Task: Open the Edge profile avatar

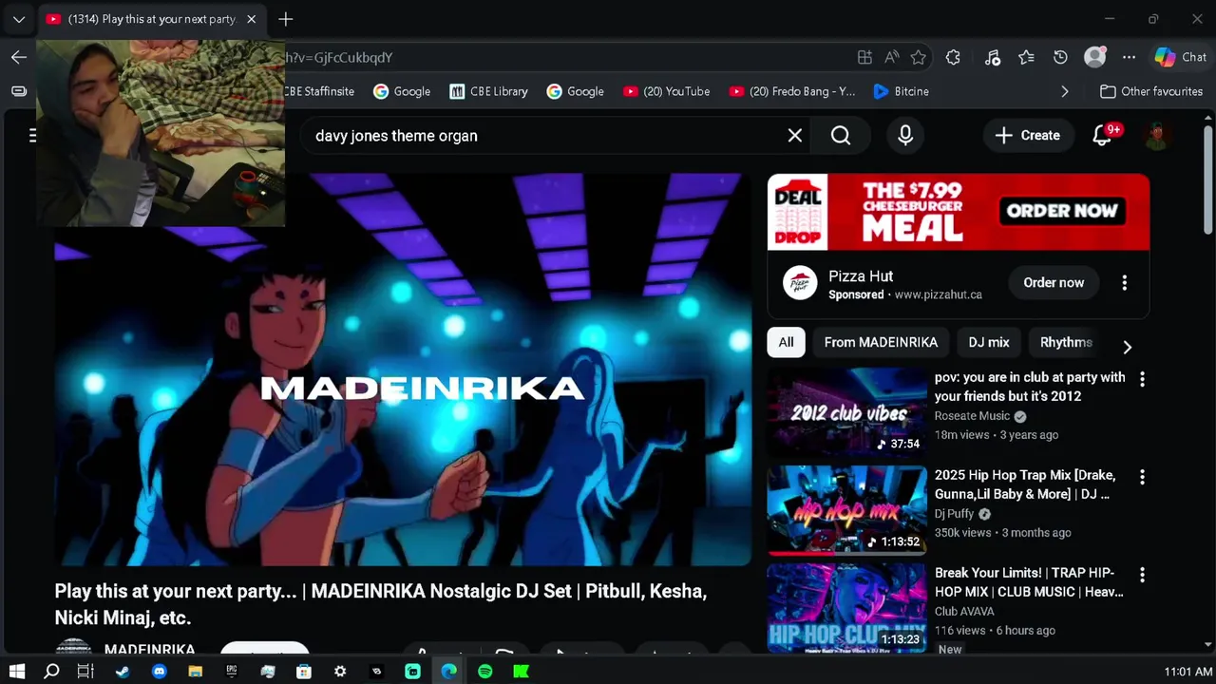Action: click(1095, 57)
